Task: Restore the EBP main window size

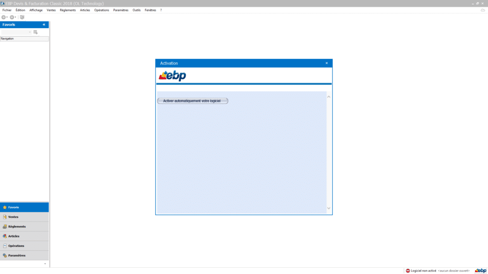Action: [478, 3]
